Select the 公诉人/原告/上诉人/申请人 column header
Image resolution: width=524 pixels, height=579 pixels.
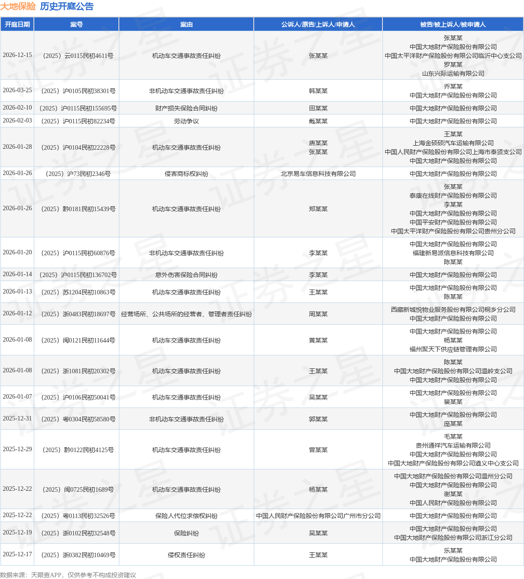point(318,24)
